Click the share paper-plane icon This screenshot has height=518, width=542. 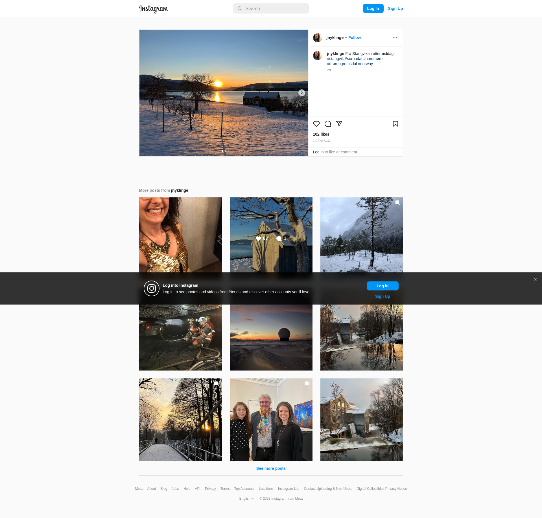point(339,124)
